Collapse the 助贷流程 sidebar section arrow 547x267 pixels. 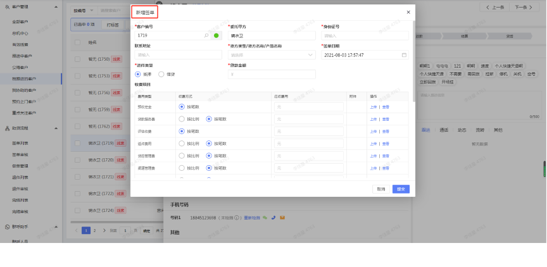[x=56, y=128]
